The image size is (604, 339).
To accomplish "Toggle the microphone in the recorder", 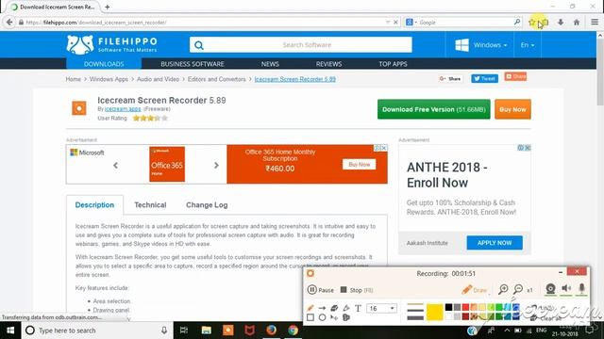I will coord(581,289).
